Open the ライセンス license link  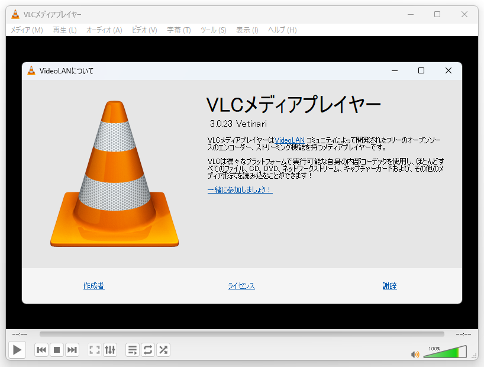point(241,286)
